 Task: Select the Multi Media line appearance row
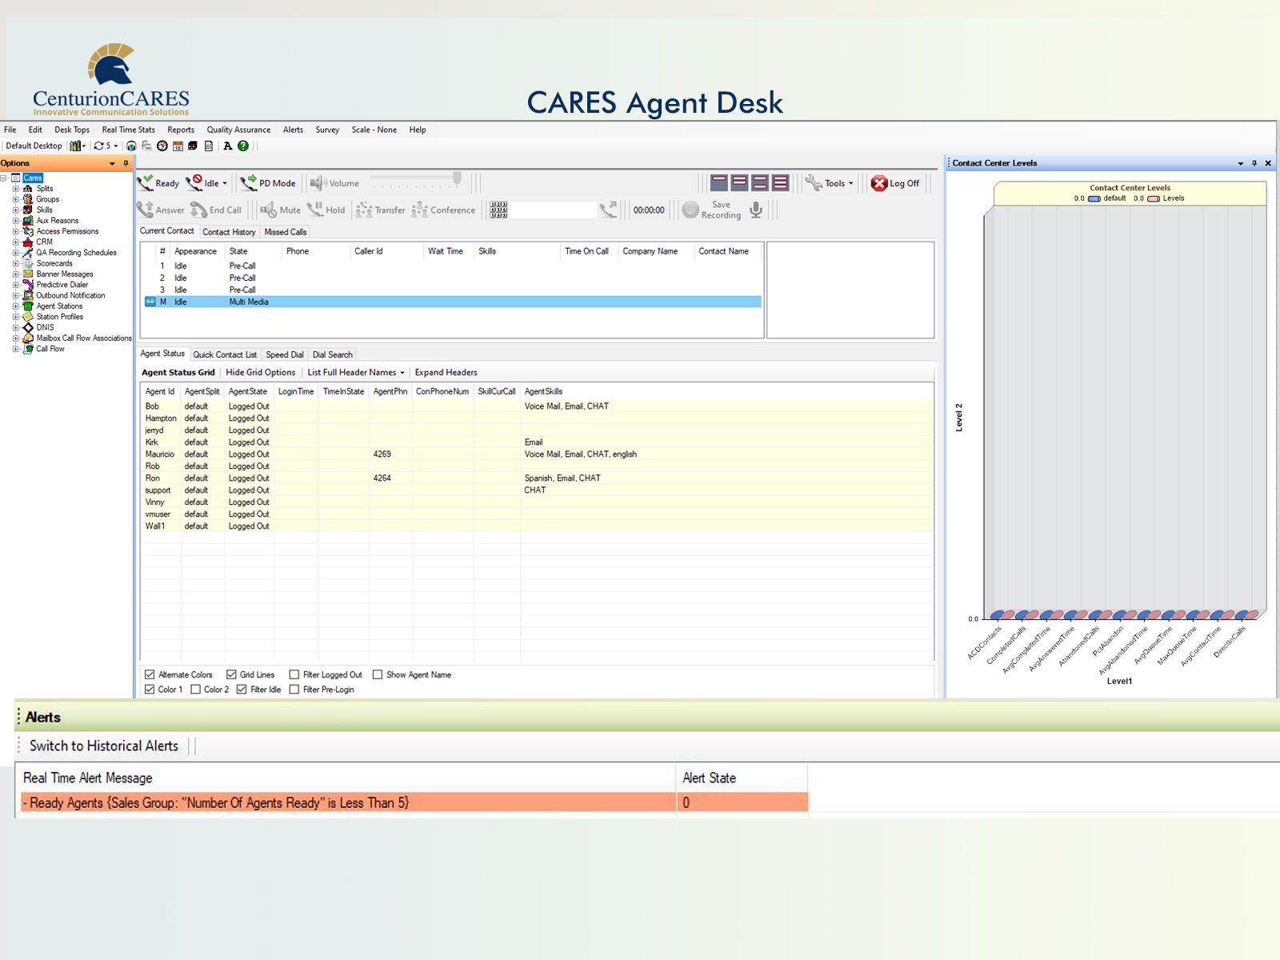[453, 302]
